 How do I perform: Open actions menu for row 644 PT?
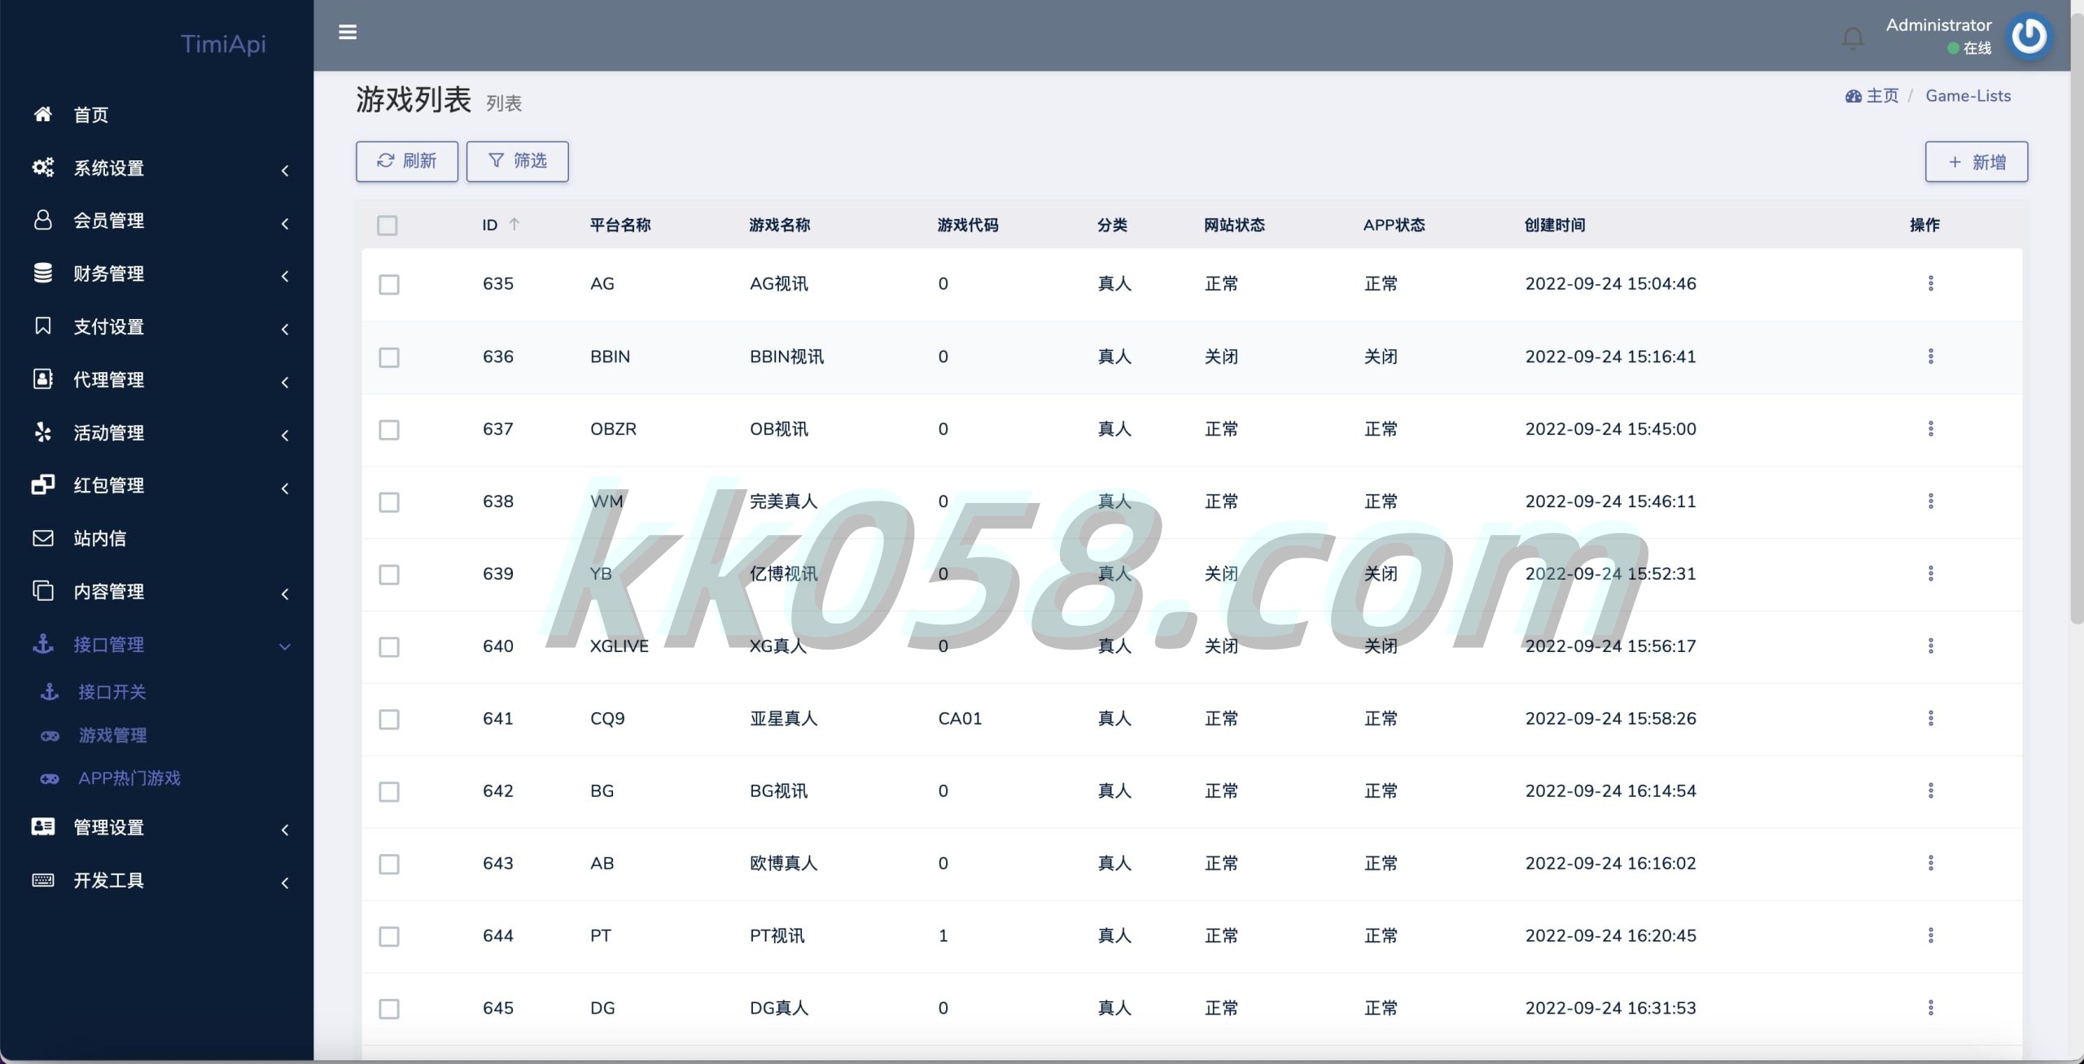click(1930, 935)
